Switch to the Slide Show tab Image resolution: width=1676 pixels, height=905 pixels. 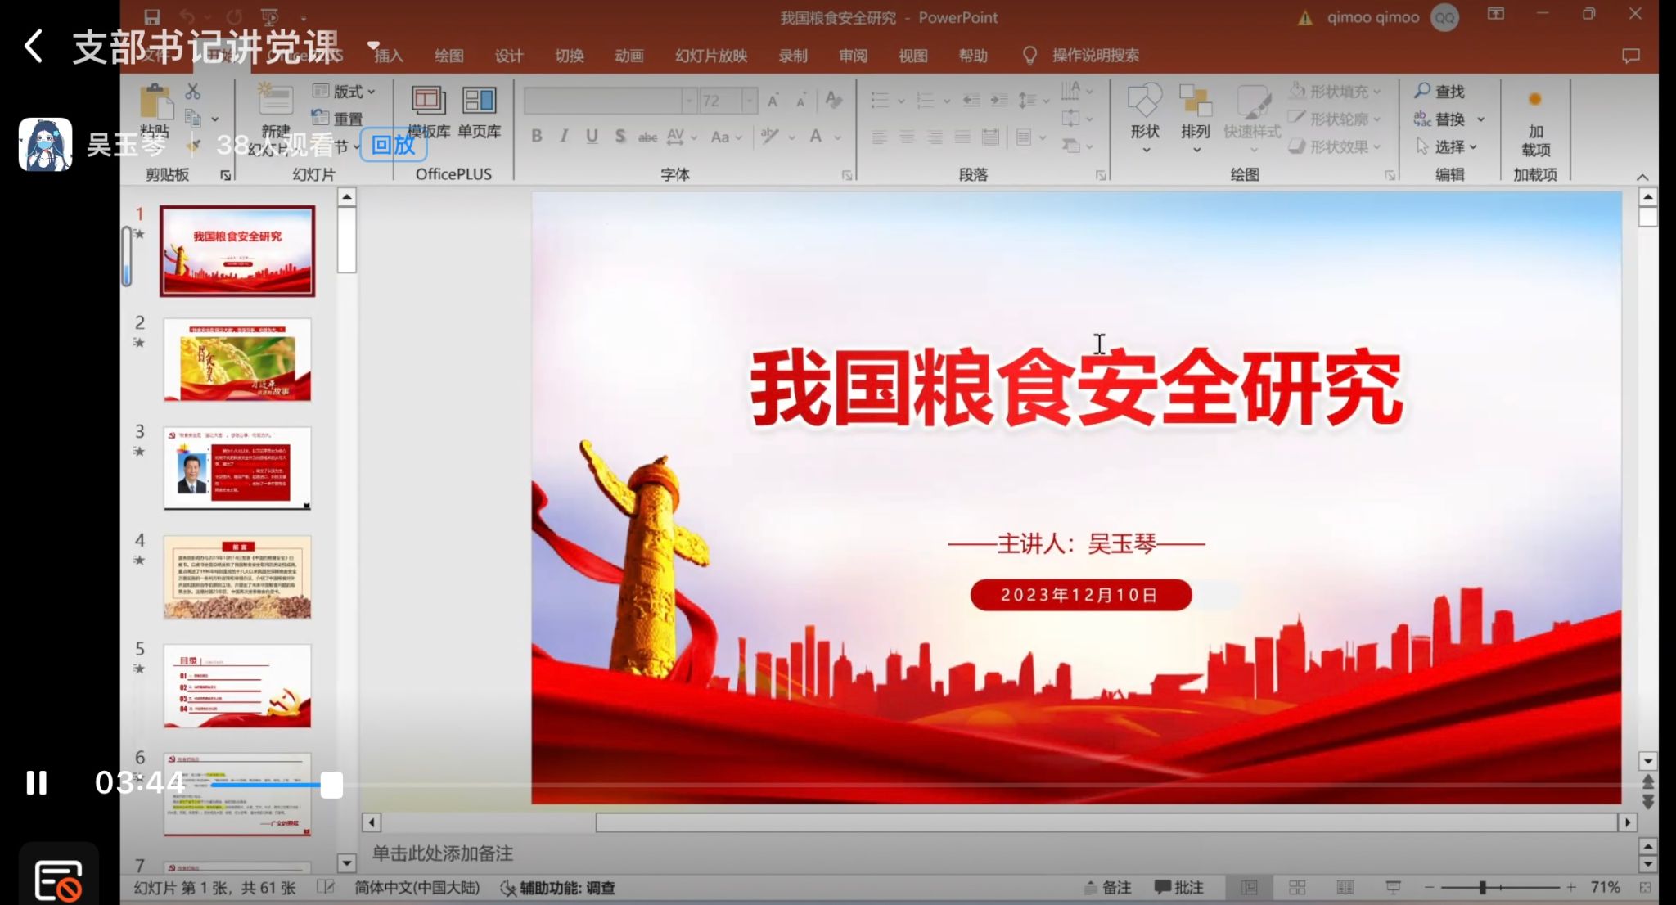(x=710, y=56)
